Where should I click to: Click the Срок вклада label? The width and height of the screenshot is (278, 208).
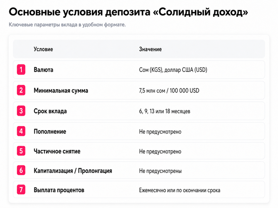coord(50,111)
